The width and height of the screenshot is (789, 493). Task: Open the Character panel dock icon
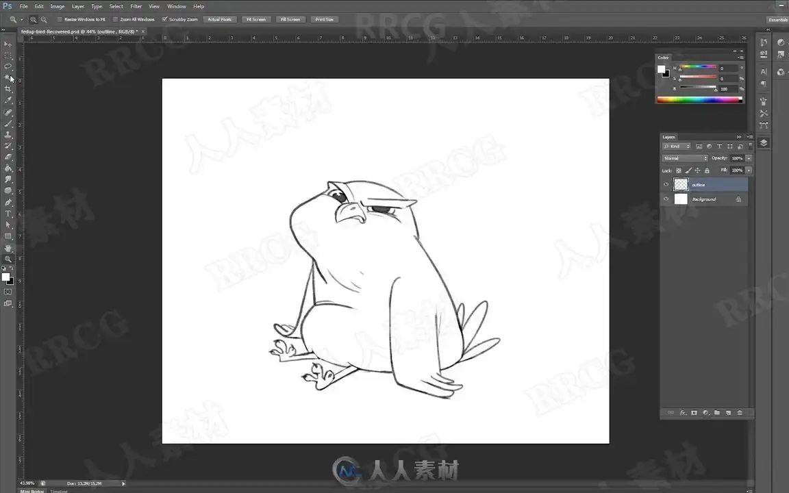pyautogui.click(x=764, y=72)
